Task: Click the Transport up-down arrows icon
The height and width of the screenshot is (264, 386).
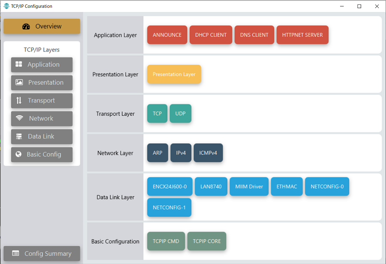Action: point(19,100)
